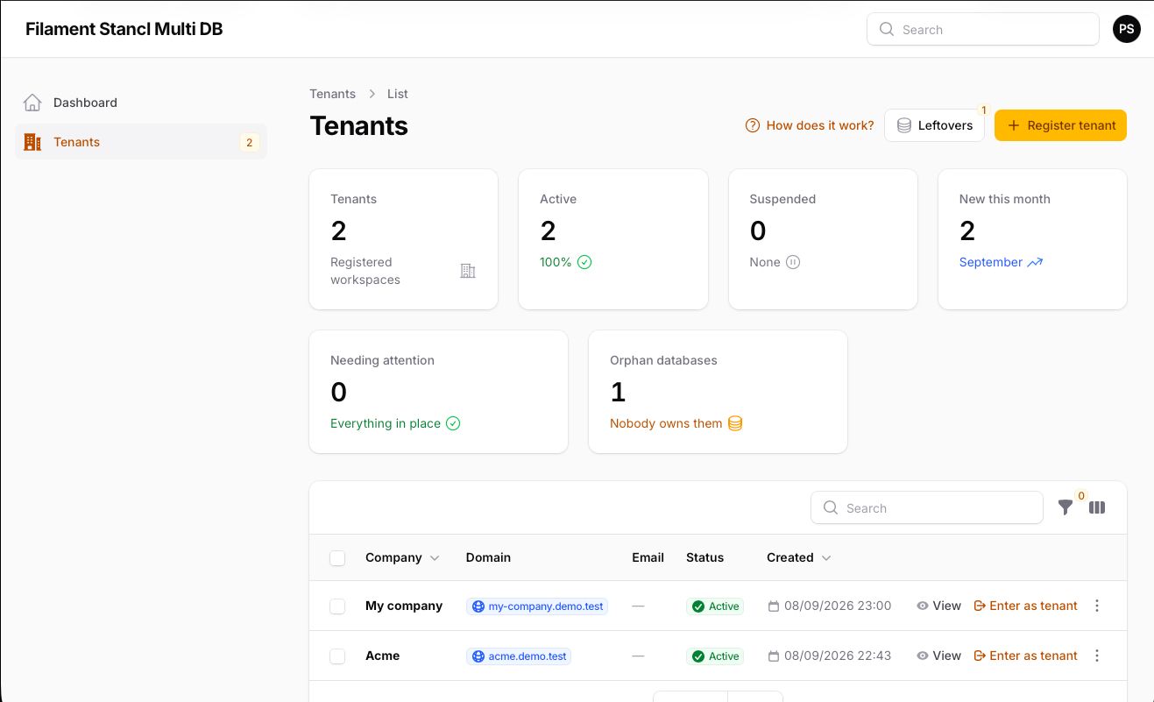Click the green check icon beside 100%
Image resolution: width=1154 pixels, height=702 pixels.
click(x=584, y=262)
